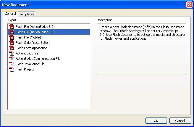
Task: Click the Flash Project icon
Action: click(x=12, y=69)
